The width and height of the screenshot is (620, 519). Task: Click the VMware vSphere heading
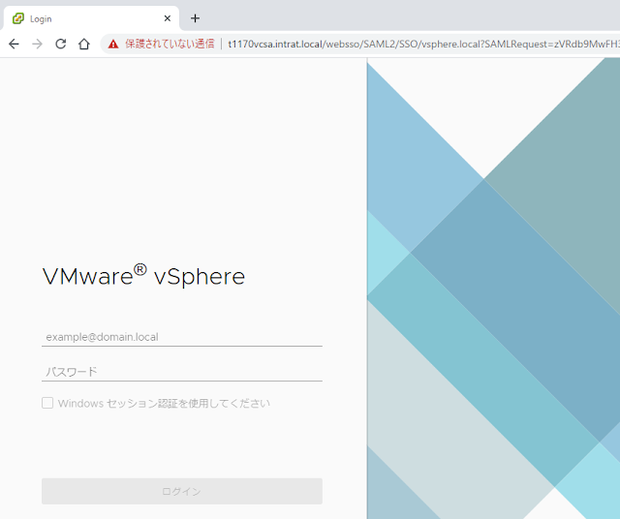[144, 275]
